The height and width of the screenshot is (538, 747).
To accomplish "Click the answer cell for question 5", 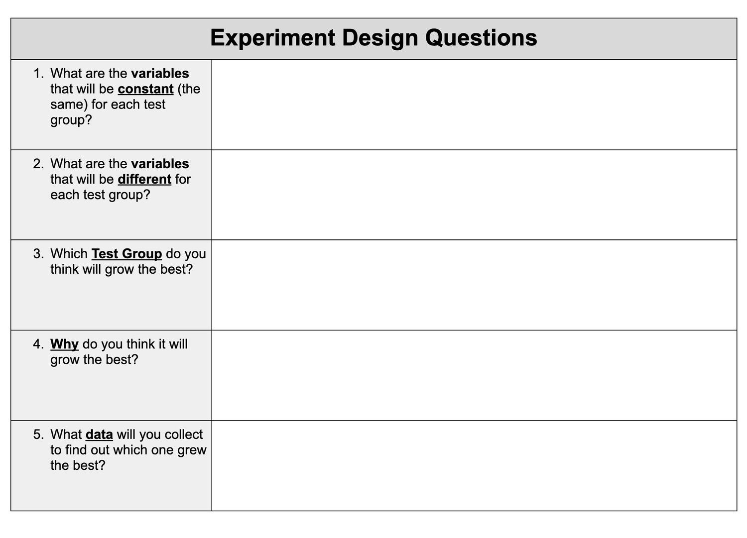I will coord(474,465).
